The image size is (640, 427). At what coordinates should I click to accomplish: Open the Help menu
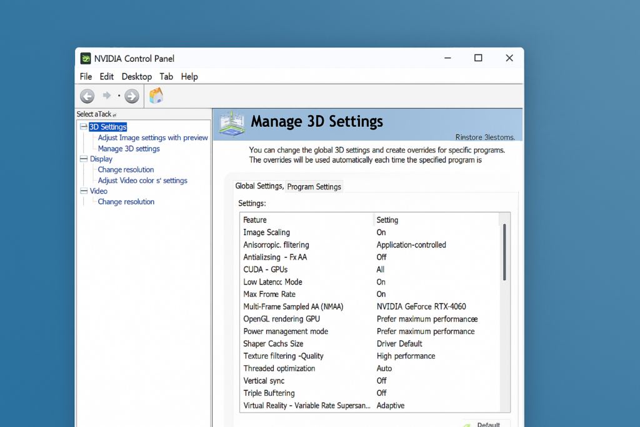[x=189, y=77]
